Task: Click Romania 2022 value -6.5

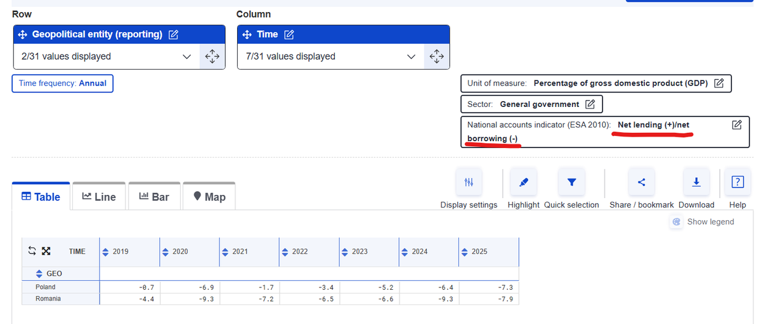Action: click(x=309, y=299)
